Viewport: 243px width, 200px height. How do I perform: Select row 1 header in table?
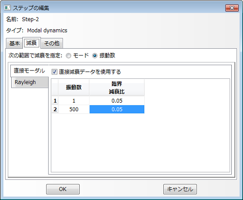[x=55, y=101]
